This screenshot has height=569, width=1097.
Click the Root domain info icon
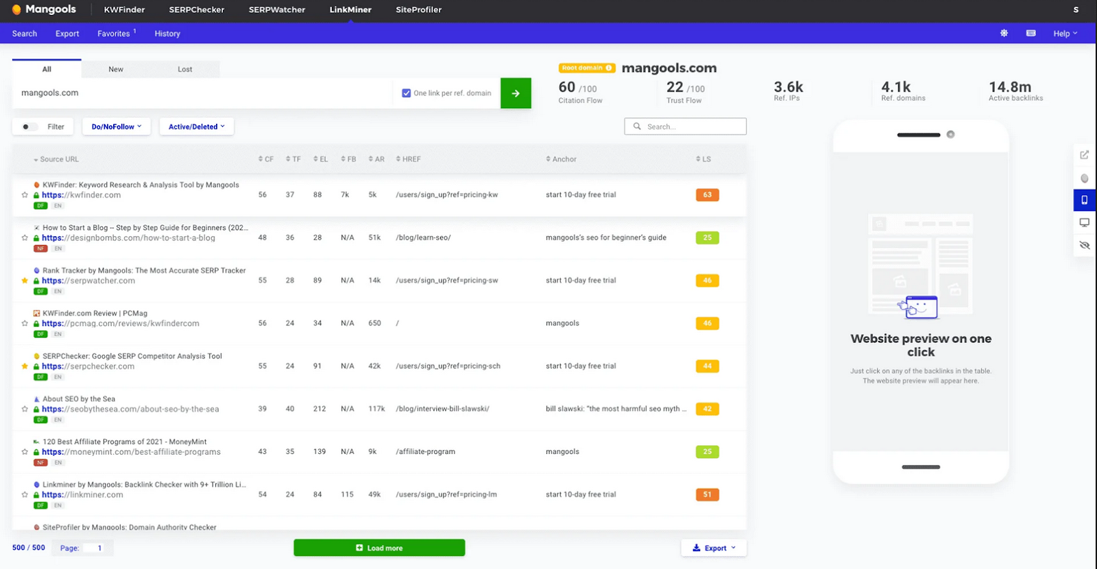609,68
